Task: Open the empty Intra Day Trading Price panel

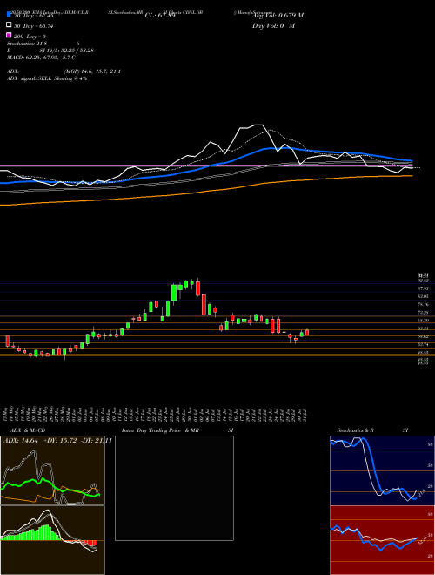Action: (174, 488)
